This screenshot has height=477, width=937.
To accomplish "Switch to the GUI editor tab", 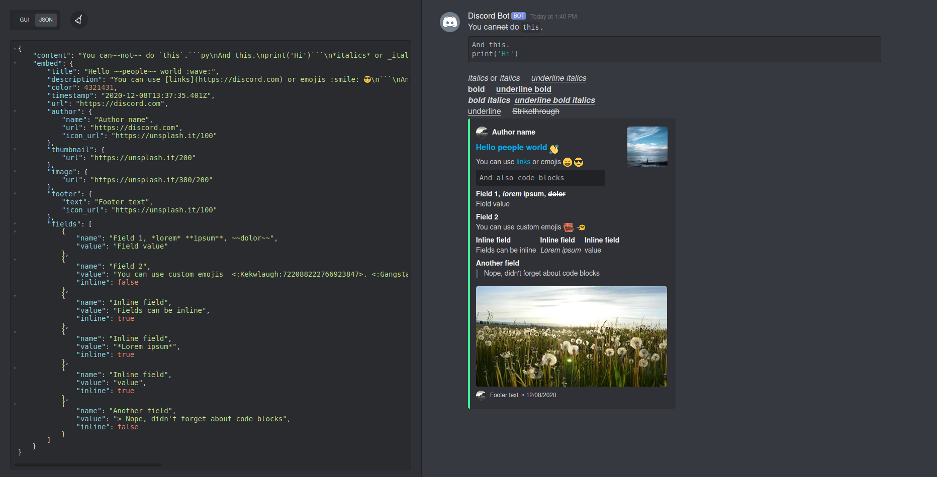I will pyautogui.click(x=24, y=20).
